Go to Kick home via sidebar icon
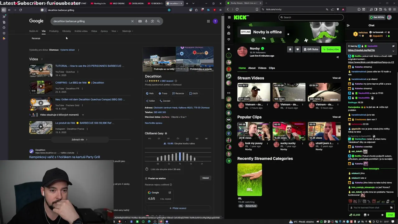 coord(229,27)
